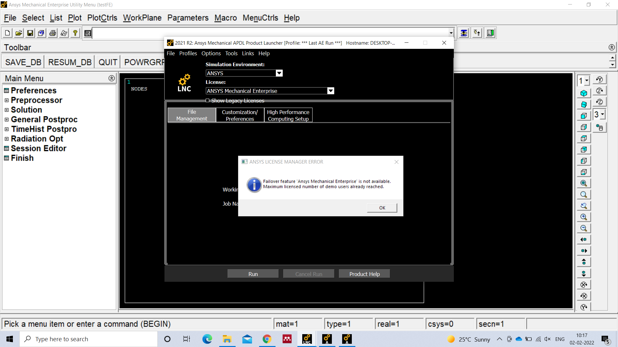Click the QUIT toolbar button
The width and height of the screenshot is (618, 347).
(108, 62)
